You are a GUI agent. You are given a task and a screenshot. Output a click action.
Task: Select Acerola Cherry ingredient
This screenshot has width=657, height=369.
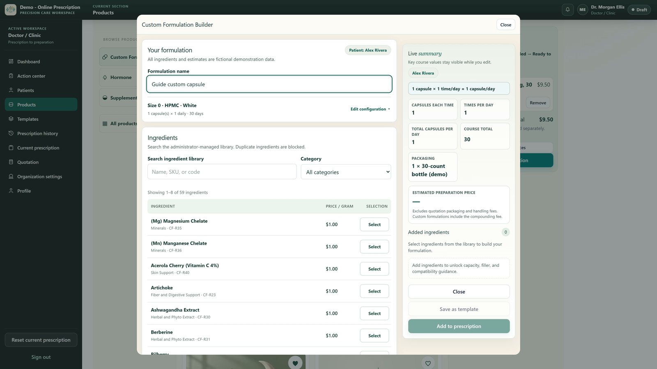click(x=374, y=269)
